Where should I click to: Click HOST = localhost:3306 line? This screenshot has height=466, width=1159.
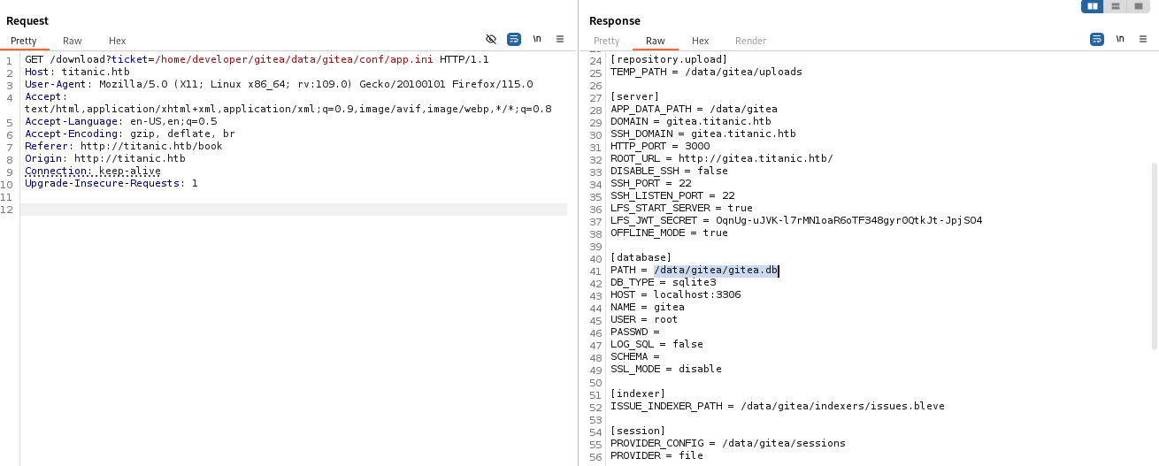tap(675, 294)
